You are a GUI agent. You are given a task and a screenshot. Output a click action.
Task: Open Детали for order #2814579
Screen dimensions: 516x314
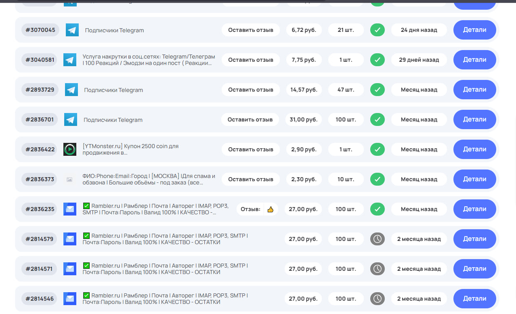[x=475, y=239]
